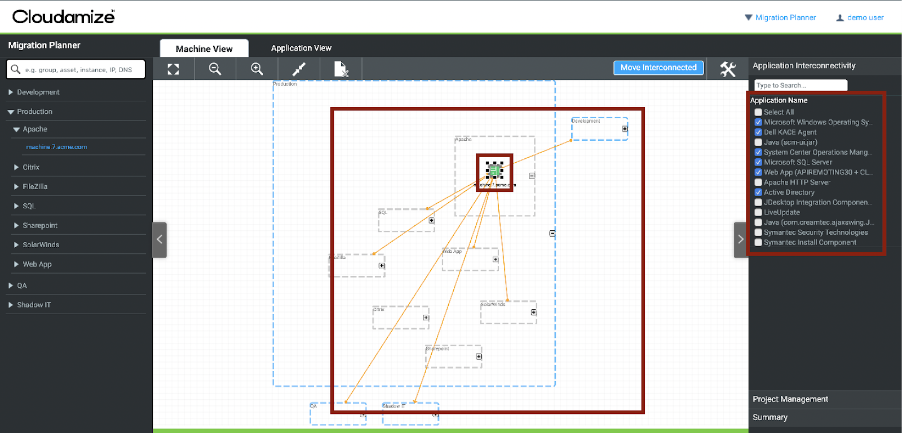Click the document remove toolbar icon
The height and width of the screenshot is (433, 902).
(x=341, y=69)
